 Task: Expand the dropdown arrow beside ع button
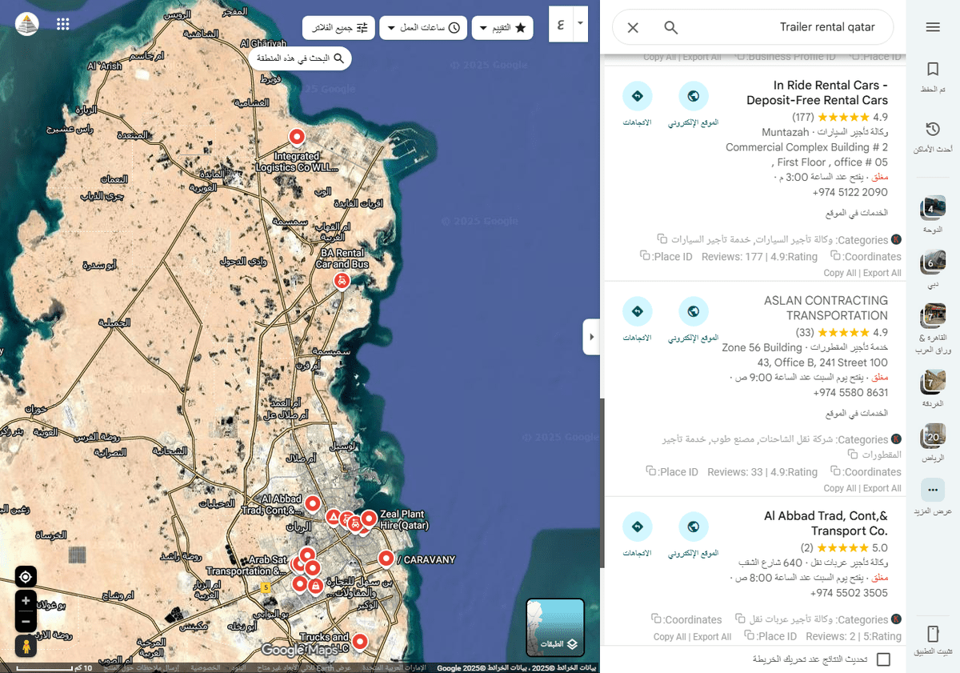pos(581,25)
